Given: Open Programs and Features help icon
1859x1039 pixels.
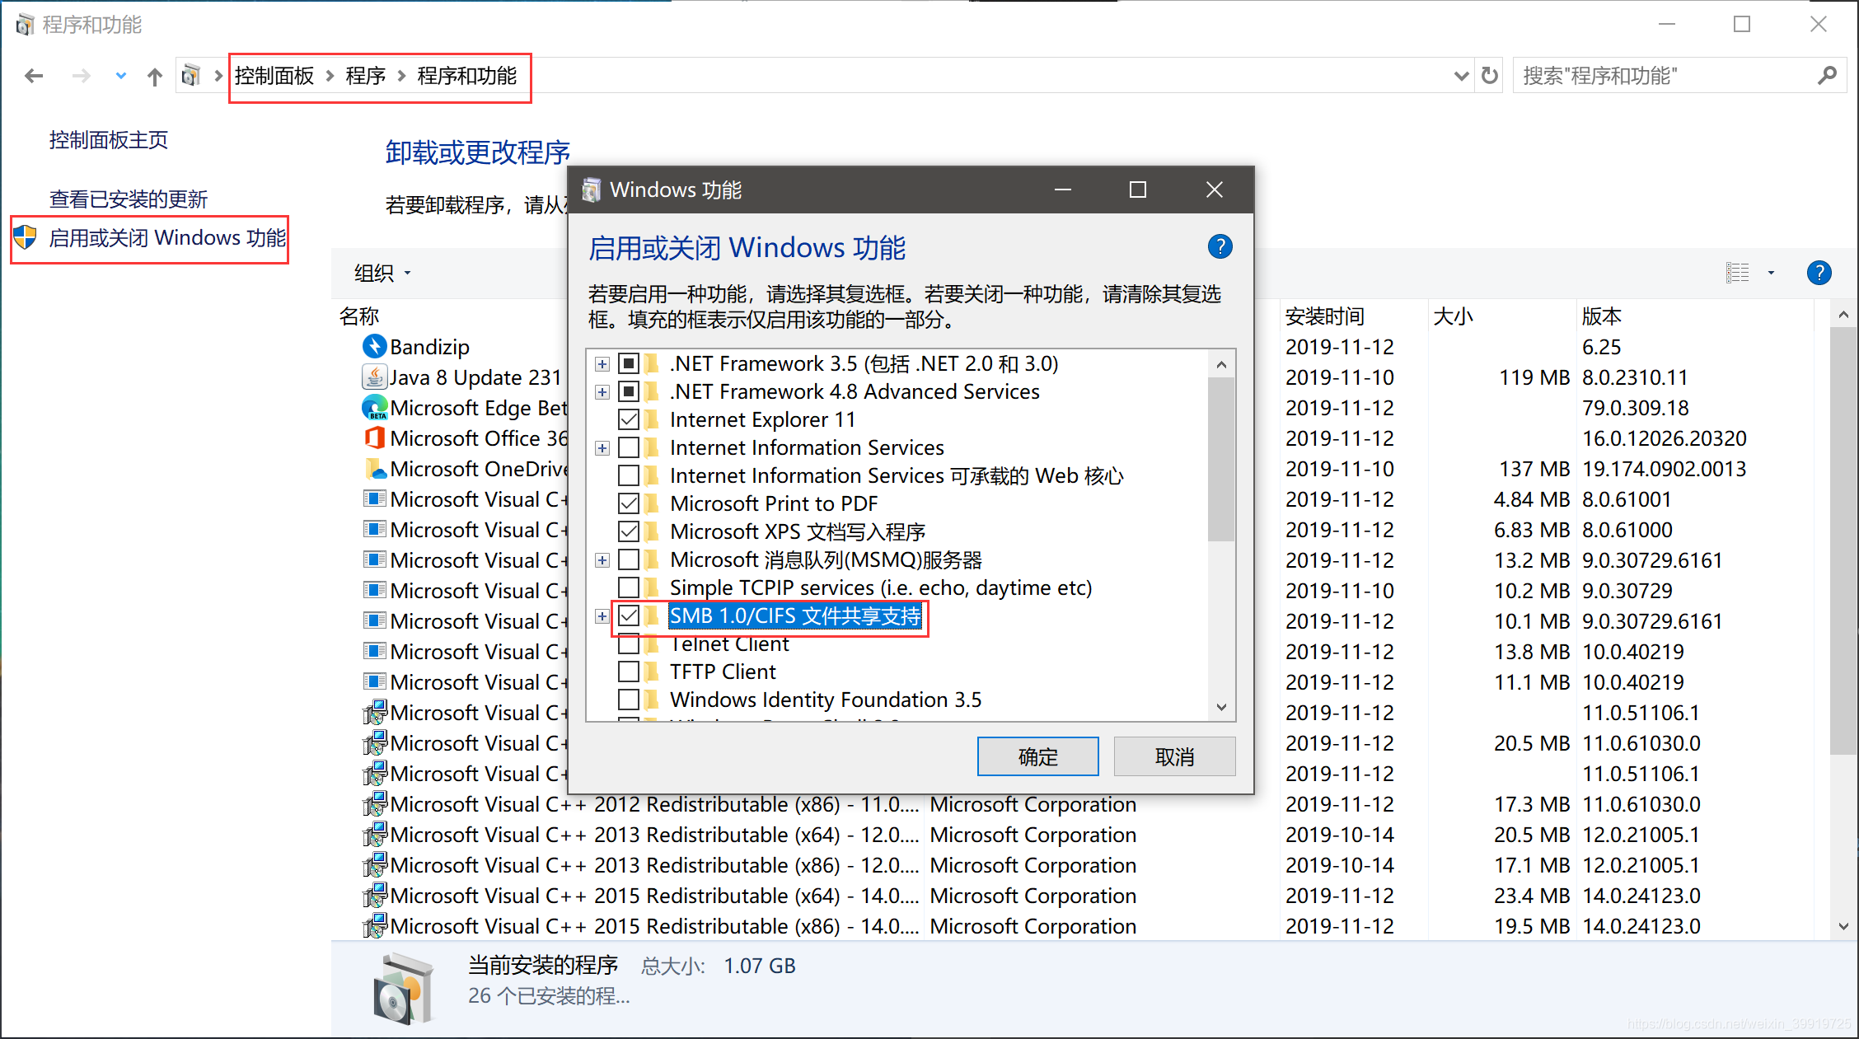Looking at the screenshot, I should coord(1819,273).
